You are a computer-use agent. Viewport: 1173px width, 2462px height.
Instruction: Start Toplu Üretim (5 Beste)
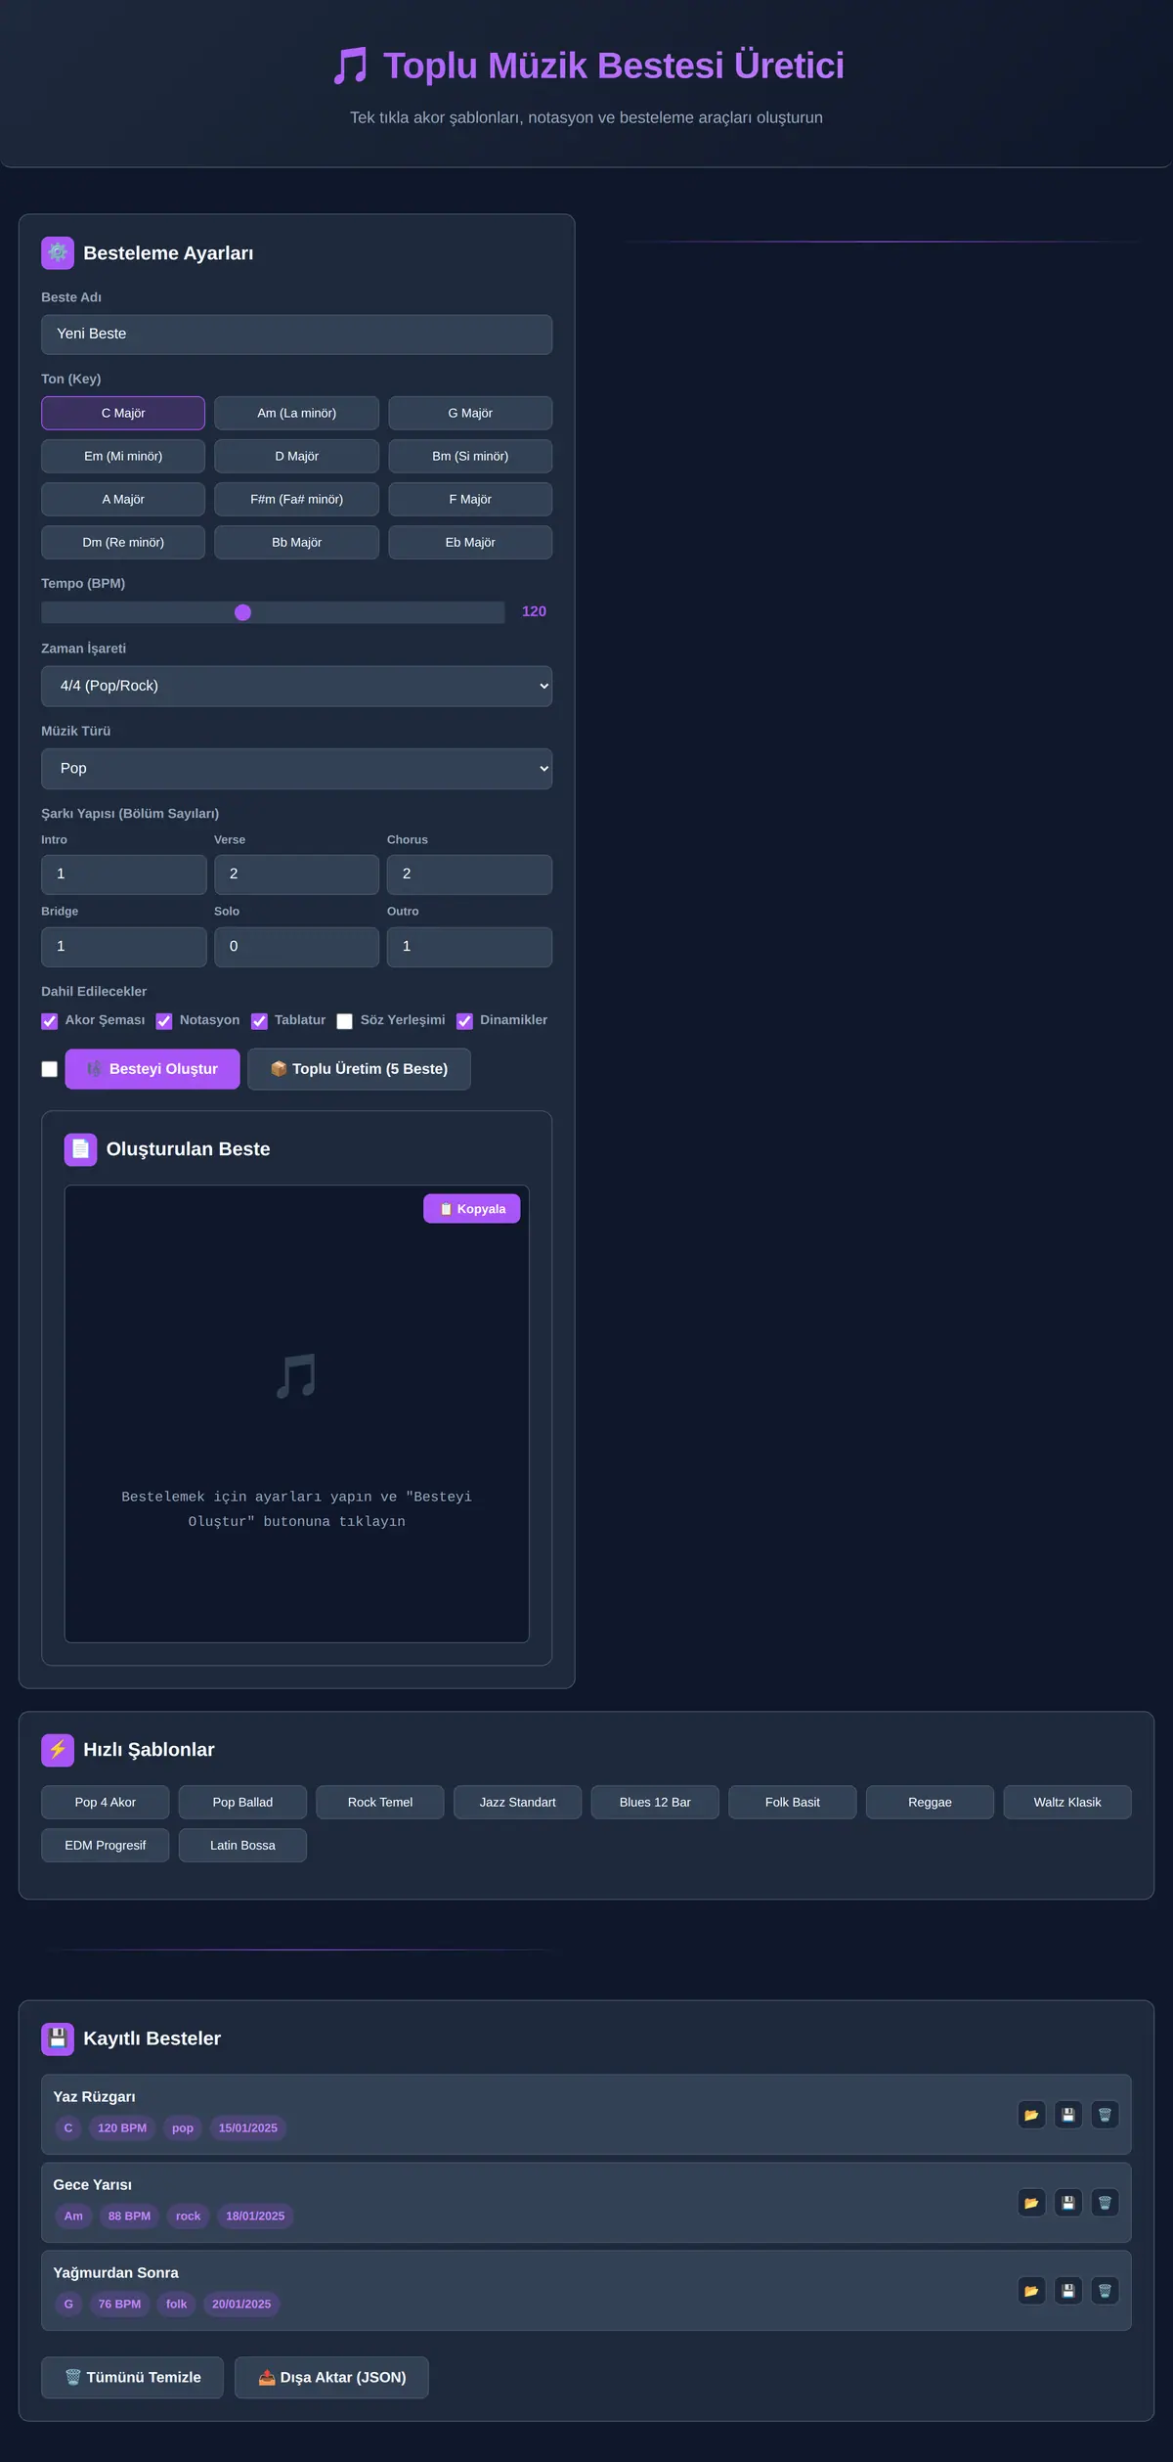coord(359,1069)
